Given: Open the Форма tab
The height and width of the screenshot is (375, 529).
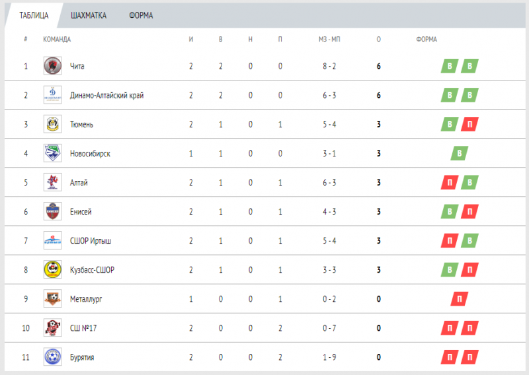Looking at the screenshot, I should click(141, 16).
